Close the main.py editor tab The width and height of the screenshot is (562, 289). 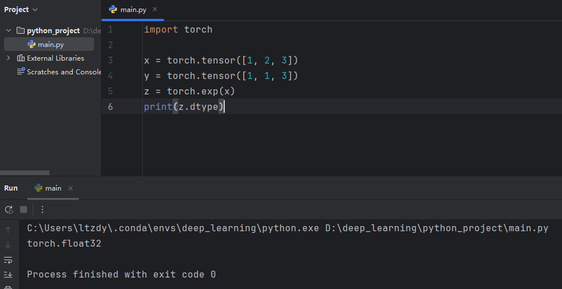[x=155, y=9]
